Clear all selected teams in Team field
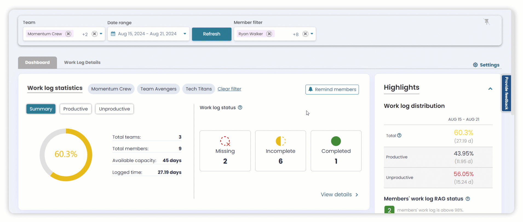The image size is (523, 222). [x=94, y=34]
